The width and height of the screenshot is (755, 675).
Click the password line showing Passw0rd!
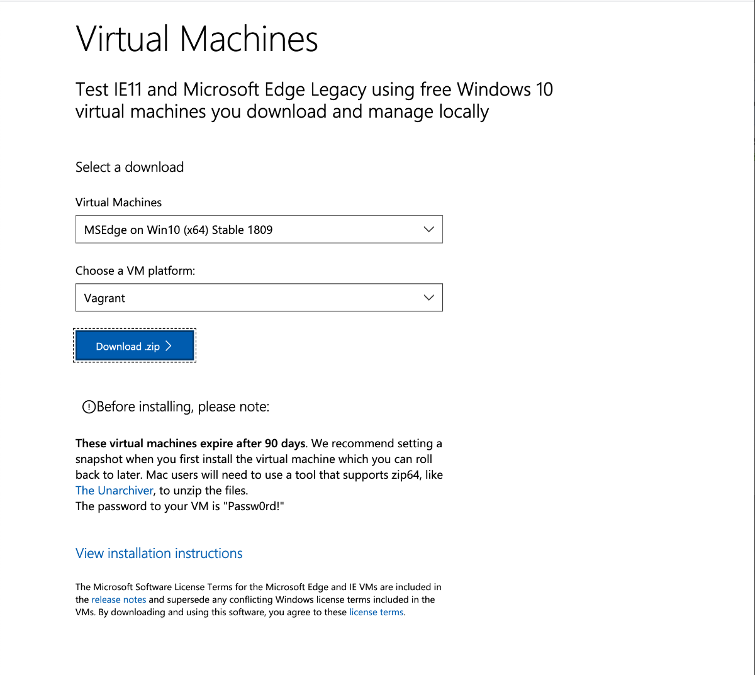180,506
